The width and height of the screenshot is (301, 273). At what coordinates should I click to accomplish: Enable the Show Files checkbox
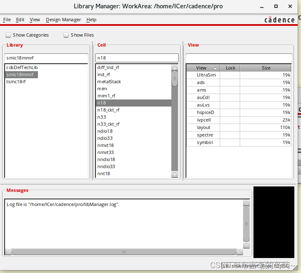point(66,35)
